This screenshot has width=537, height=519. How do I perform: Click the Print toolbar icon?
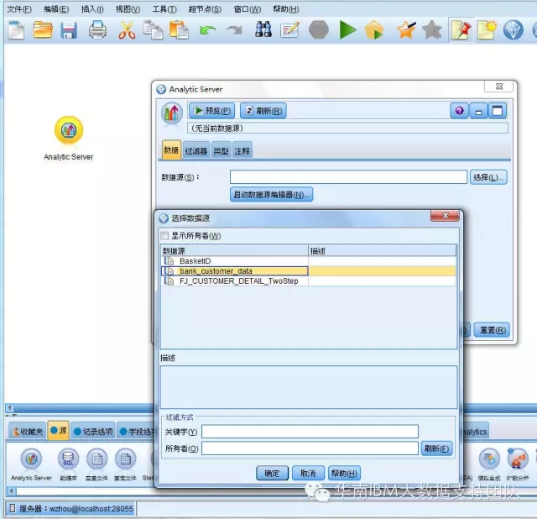(x=97, y=30)
